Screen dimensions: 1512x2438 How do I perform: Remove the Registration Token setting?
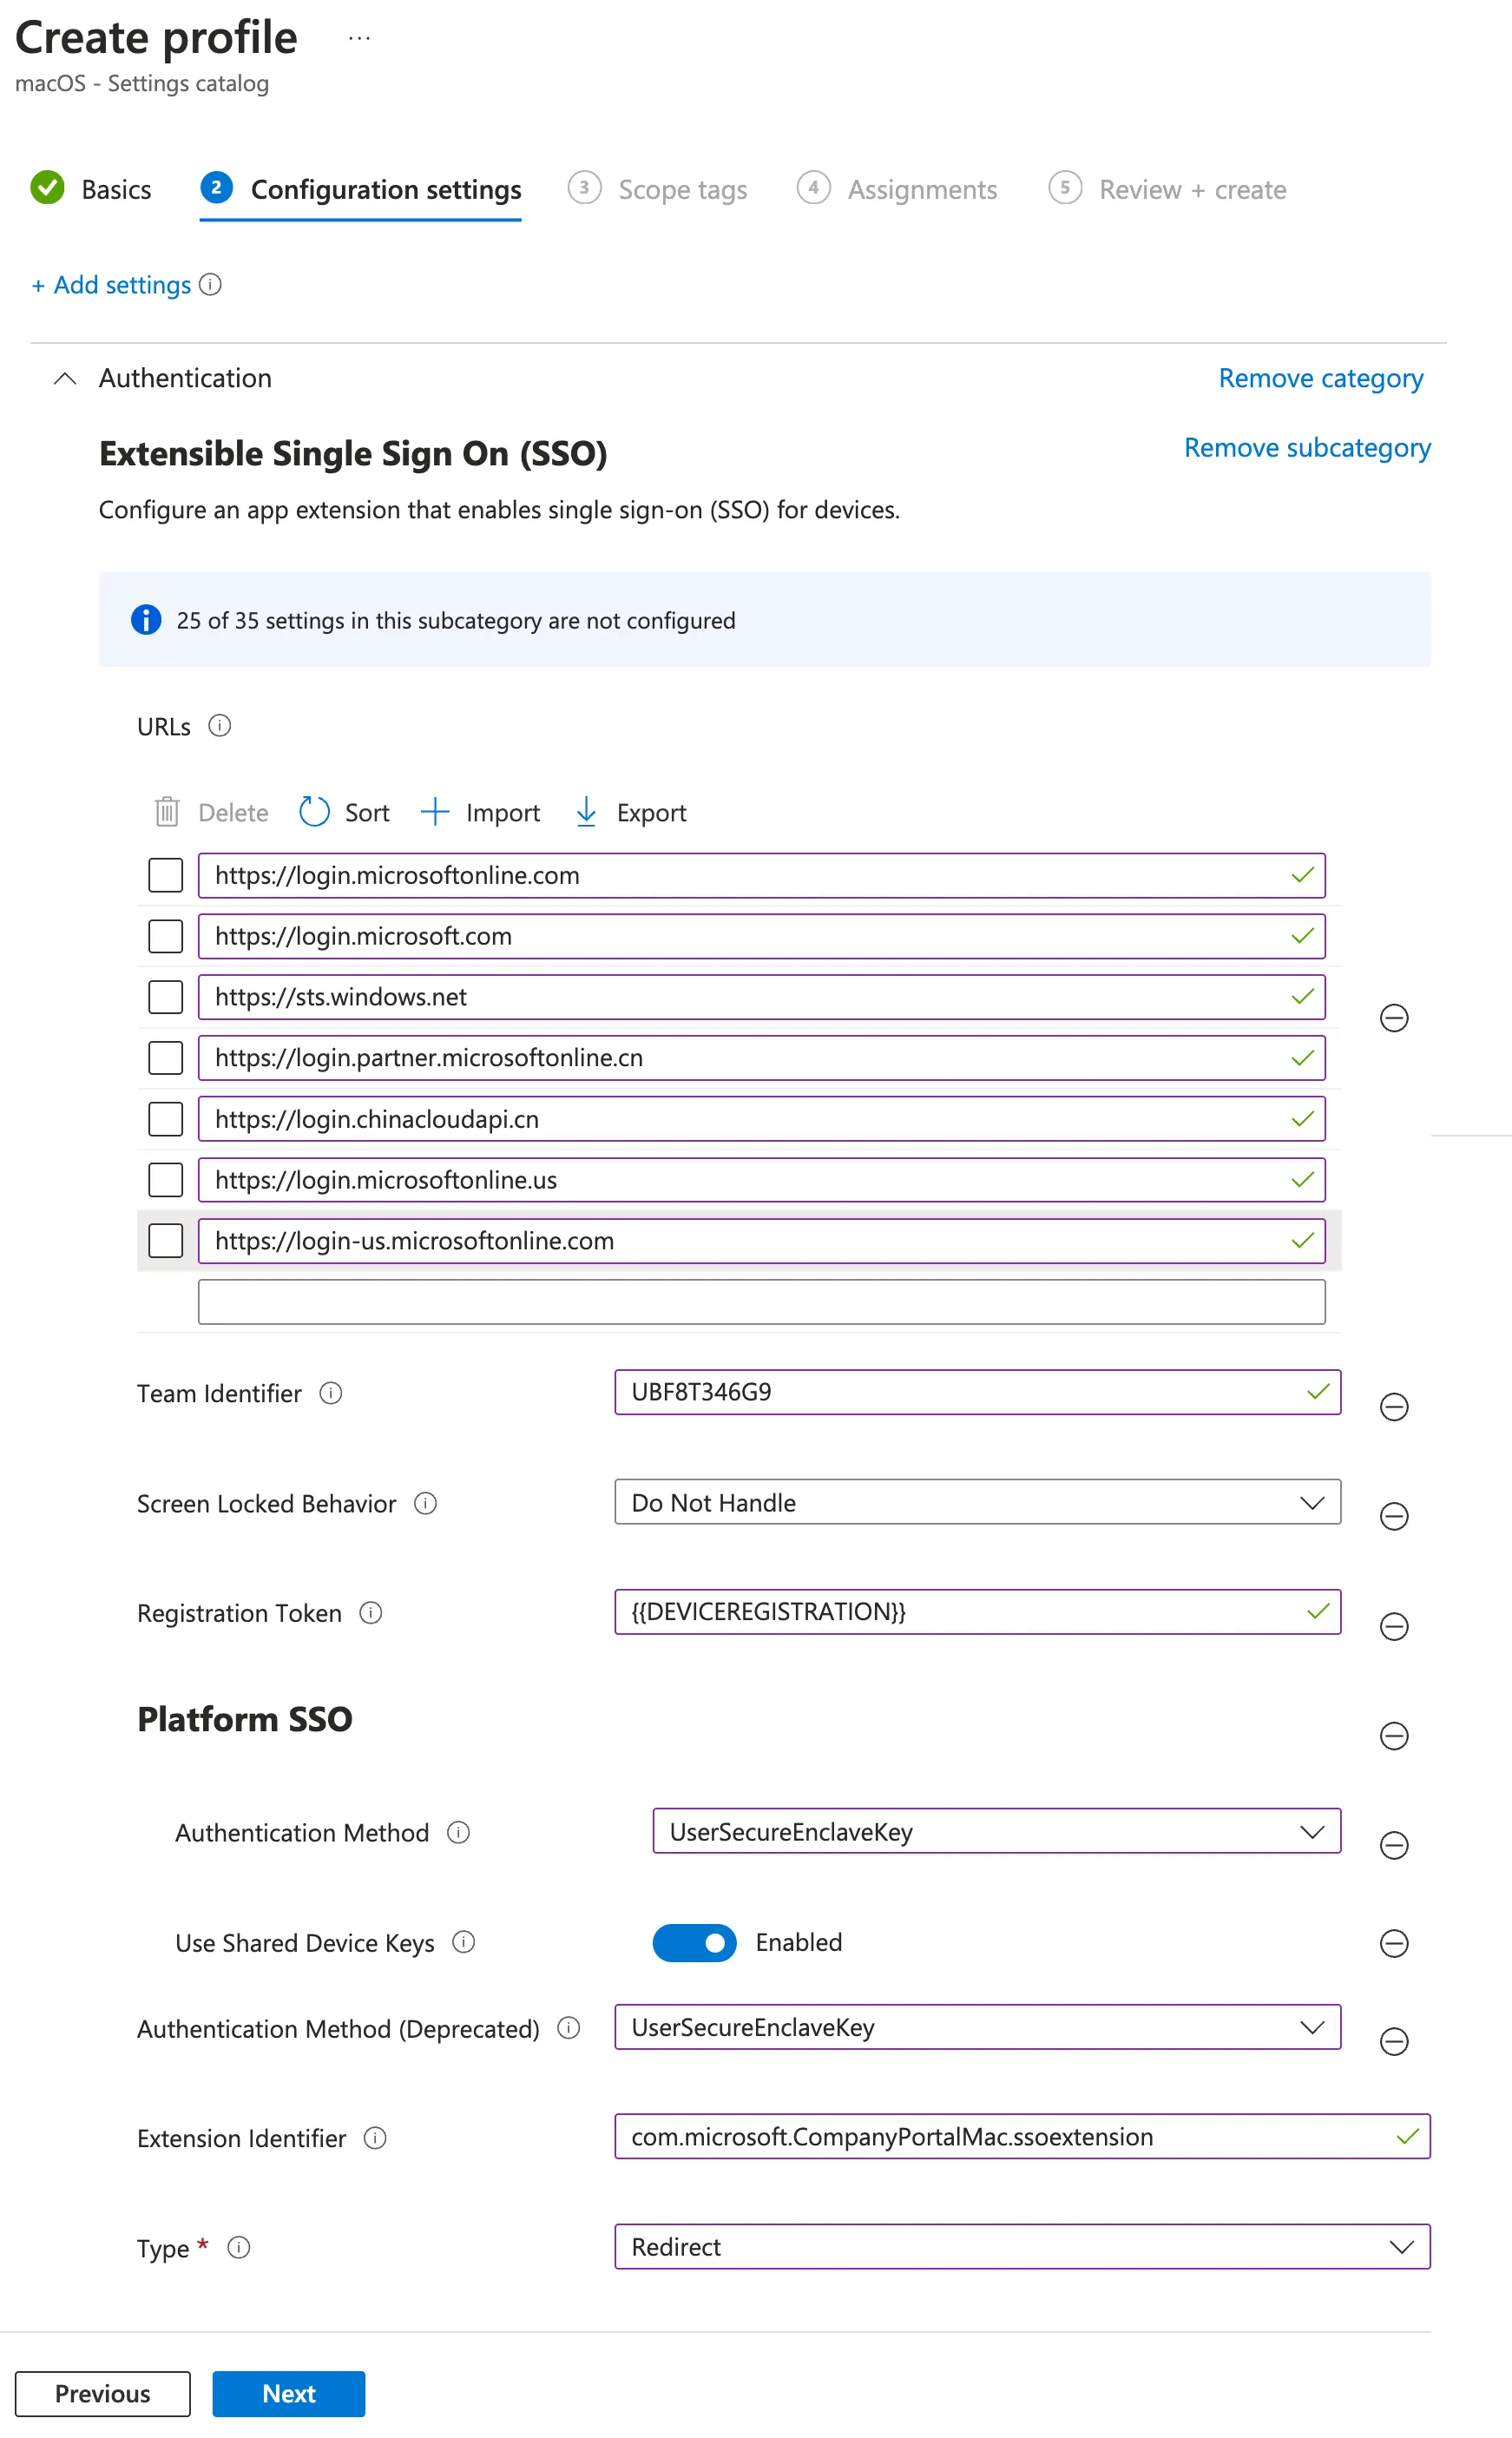click(x=1394, y=1627)
